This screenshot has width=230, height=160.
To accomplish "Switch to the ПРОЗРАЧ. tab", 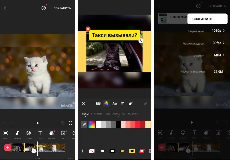I will point(132,114).
